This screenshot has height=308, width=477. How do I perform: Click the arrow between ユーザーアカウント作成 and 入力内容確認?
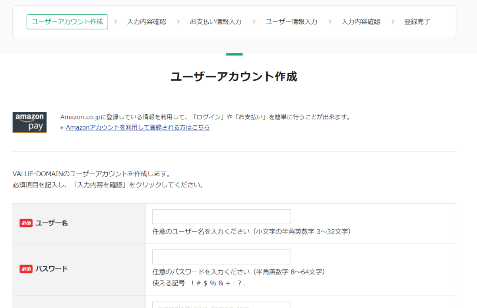click(116, 22)
